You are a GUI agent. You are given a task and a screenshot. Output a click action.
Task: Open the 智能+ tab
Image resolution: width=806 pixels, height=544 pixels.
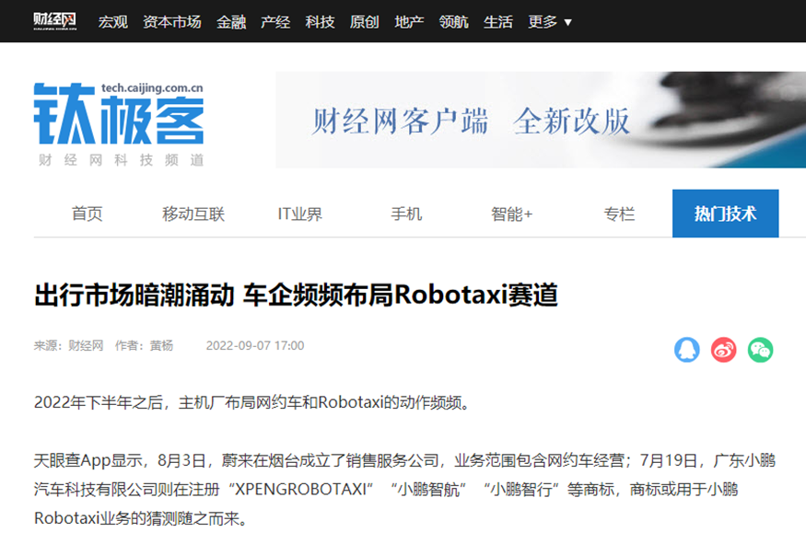click(x=512, y=214)
